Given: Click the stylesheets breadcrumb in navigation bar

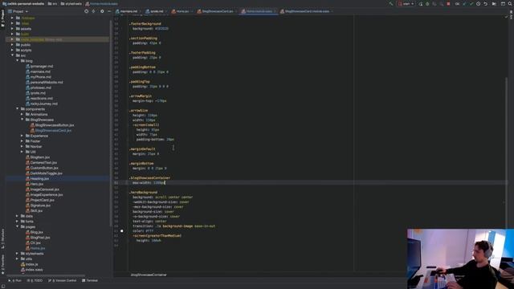Looking at the screenshot, I should pyautogui.click(x=71, y=3).
